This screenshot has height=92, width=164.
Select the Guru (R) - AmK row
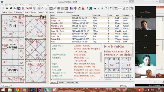click(x=90, y=31)
